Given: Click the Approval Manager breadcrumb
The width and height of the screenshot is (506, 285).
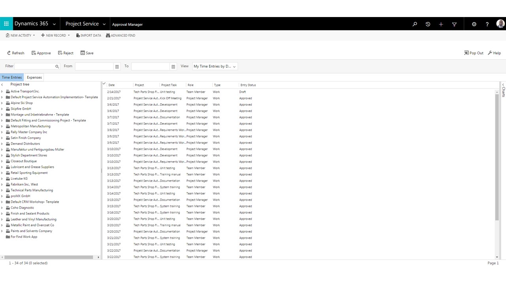Looking at the screenshot, I should click(x=127, y=25).
